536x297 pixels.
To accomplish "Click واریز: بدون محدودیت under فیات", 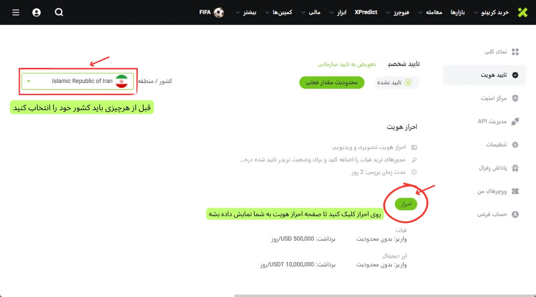I will pos(381,239).
